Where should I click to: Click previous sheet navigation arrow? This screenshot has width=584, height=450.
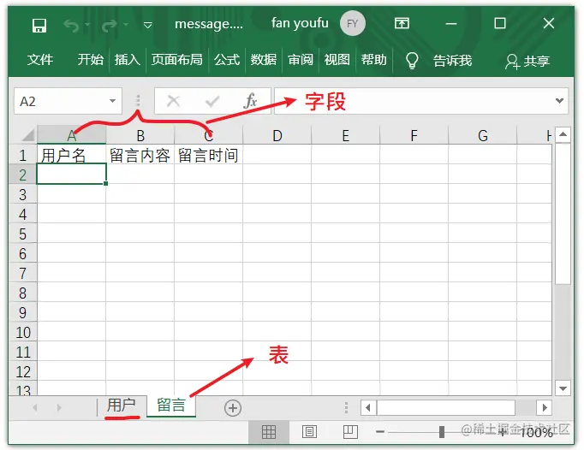35,407
